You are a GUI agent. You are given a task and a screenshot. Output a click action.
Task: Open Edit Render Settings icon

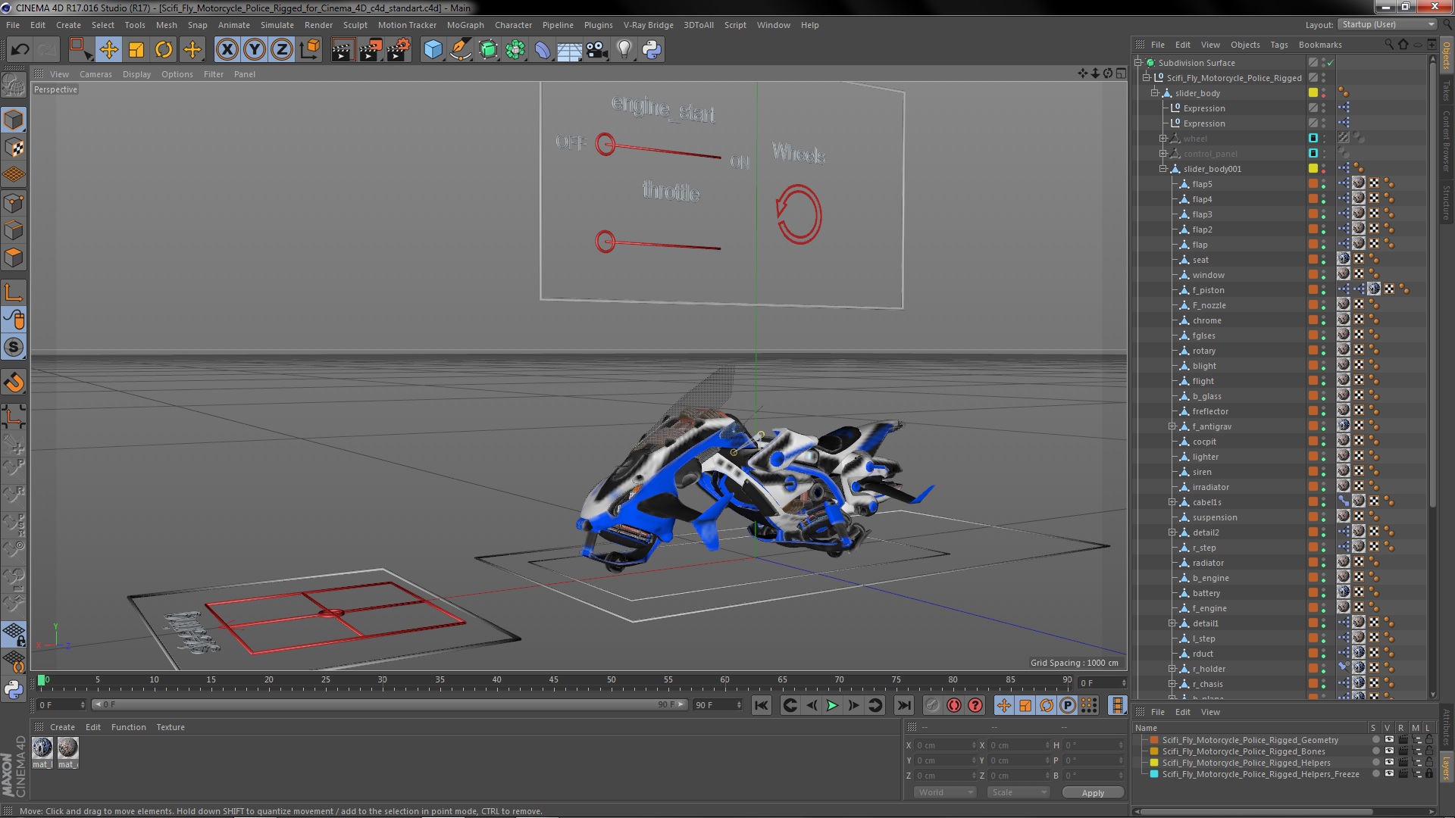pos(398,50)
